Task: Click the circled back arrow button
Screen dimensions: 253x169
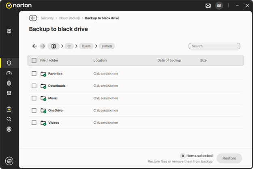Action: [x=33, y=18]
